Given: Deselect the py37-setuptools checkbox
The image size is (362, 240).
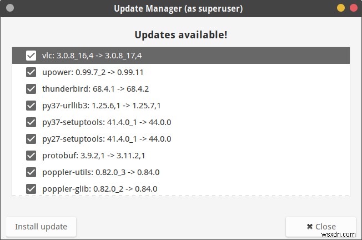Looking at the screenshot, I should coord(31,122).
